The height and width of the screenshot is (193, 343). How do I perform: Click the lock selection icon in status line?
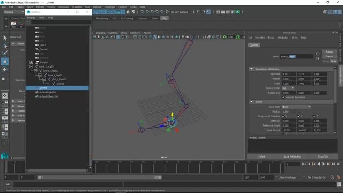(128, 12)
